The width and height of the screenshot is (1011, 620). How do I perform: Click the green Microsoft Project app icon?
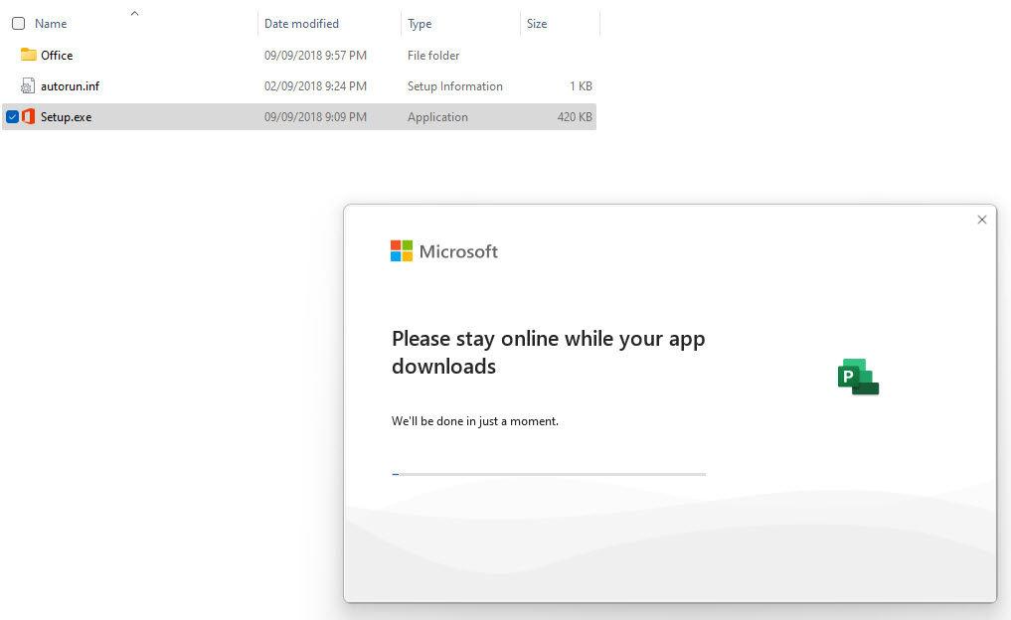point(857,376)
